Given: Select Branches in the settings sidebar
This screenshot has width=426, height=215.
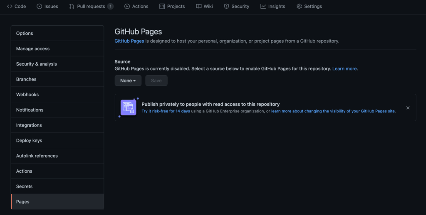Looking at the screenshot, I should point(26,79).
